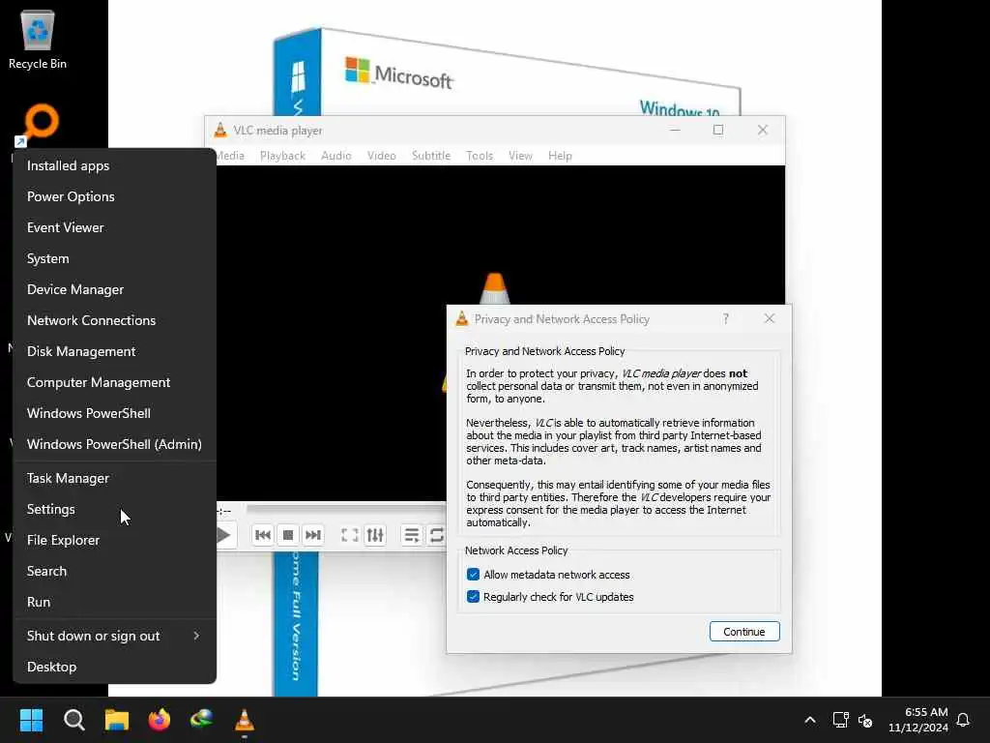Open File Explorer from context menu
Viewport: 990px width, 743px height.
click(114, 540)
